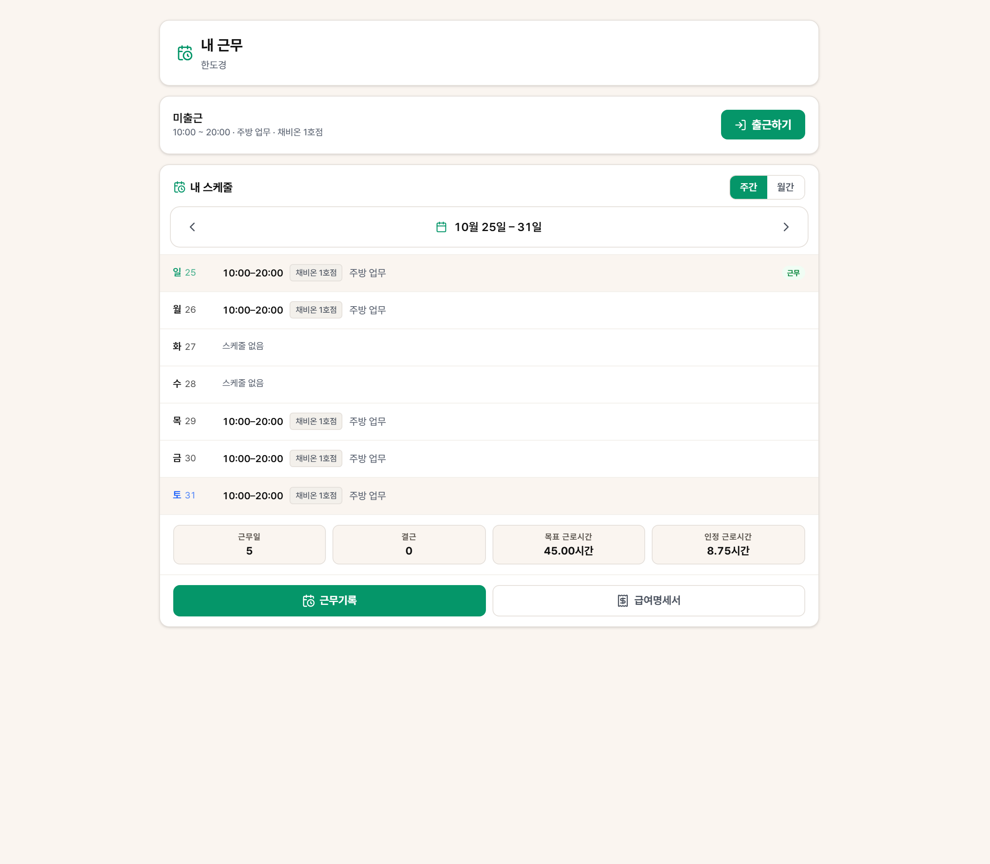Click the 내 근무 header calendar-clock icon

tap(185, 52)
